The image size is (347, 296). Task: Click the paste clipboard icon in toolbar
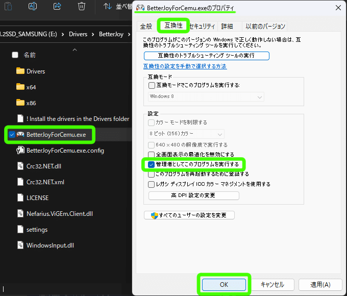[x=8, y=6]
